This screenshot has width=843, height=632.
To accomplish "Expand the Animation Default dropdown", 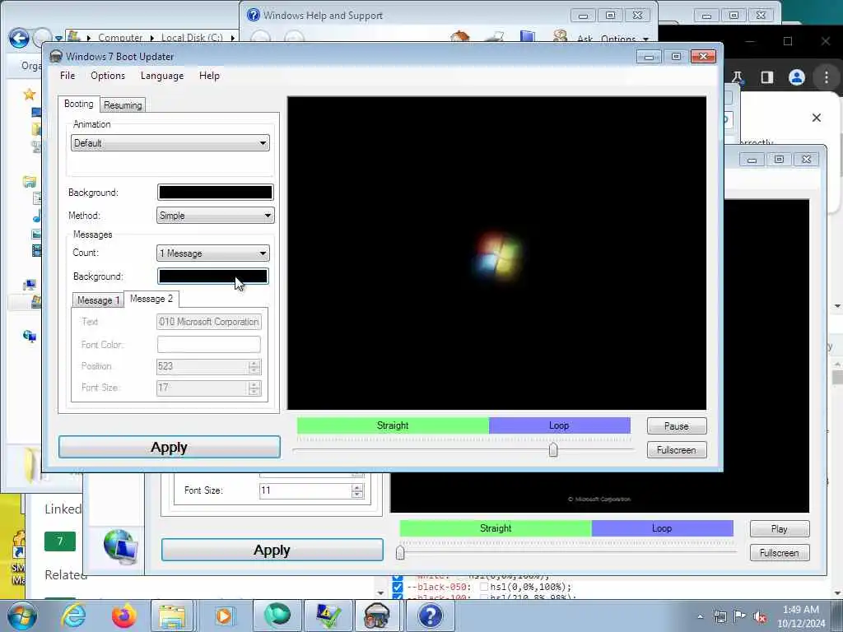I will (x=170, y=143).
